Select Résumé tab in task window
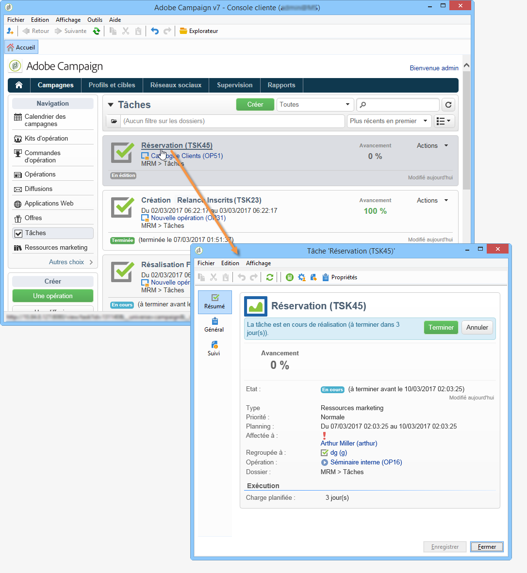 tap(214, 302)
